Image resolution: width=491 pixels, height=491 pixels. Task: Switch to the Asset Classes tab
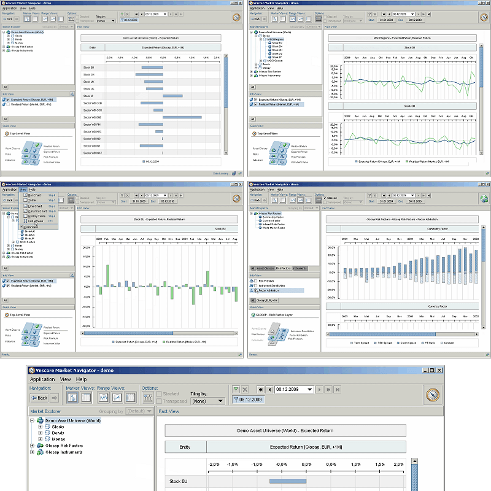[x=265, y=268]
